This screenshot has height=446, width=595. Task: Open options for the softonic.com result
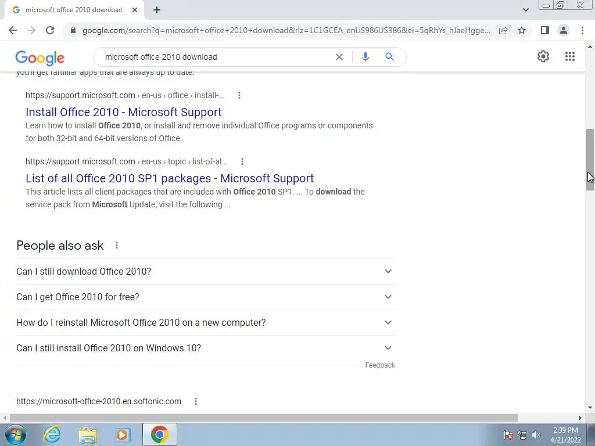196,401
